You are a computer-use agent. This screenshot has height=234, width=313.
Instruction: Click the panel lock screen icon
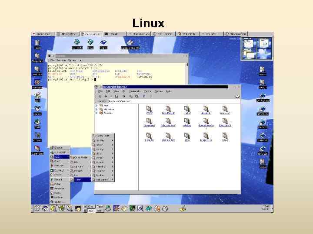click(x=85, y=210)
